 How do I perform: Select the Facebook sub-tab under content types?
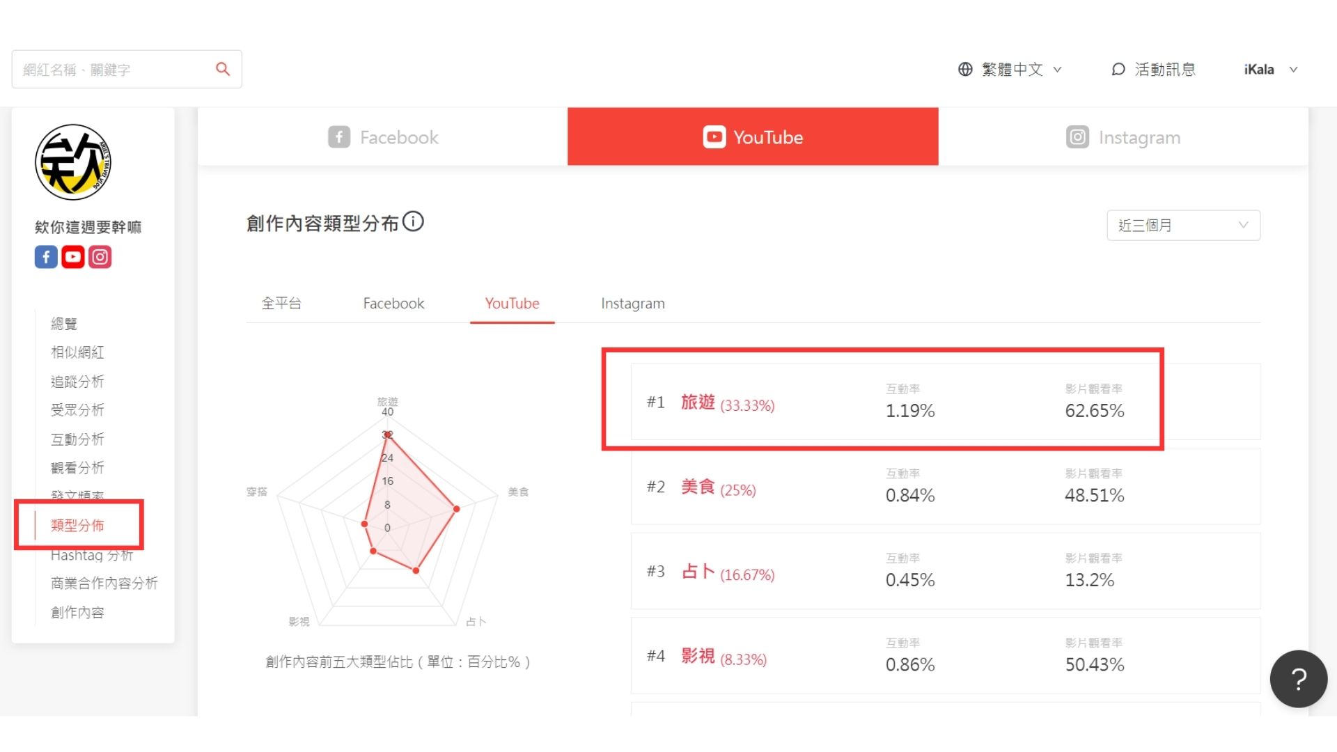pos(393,304)
